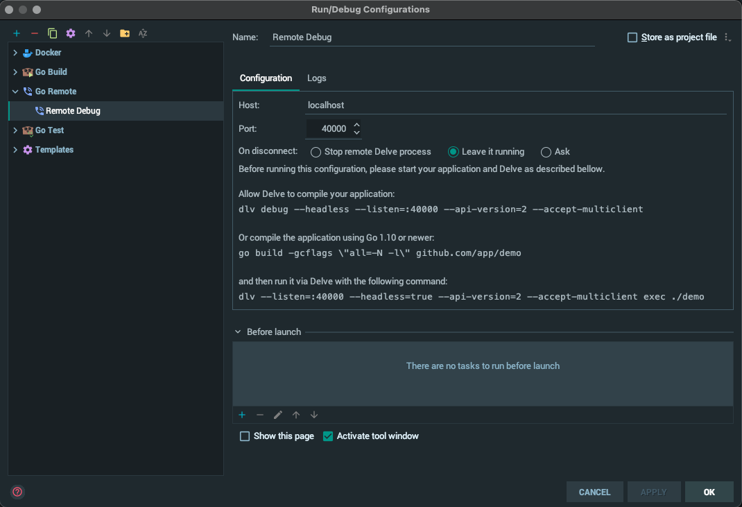Click the Go Build gopher icon
Image resolution: width=742 pixels, height=507 pixels.
(28, 72)
